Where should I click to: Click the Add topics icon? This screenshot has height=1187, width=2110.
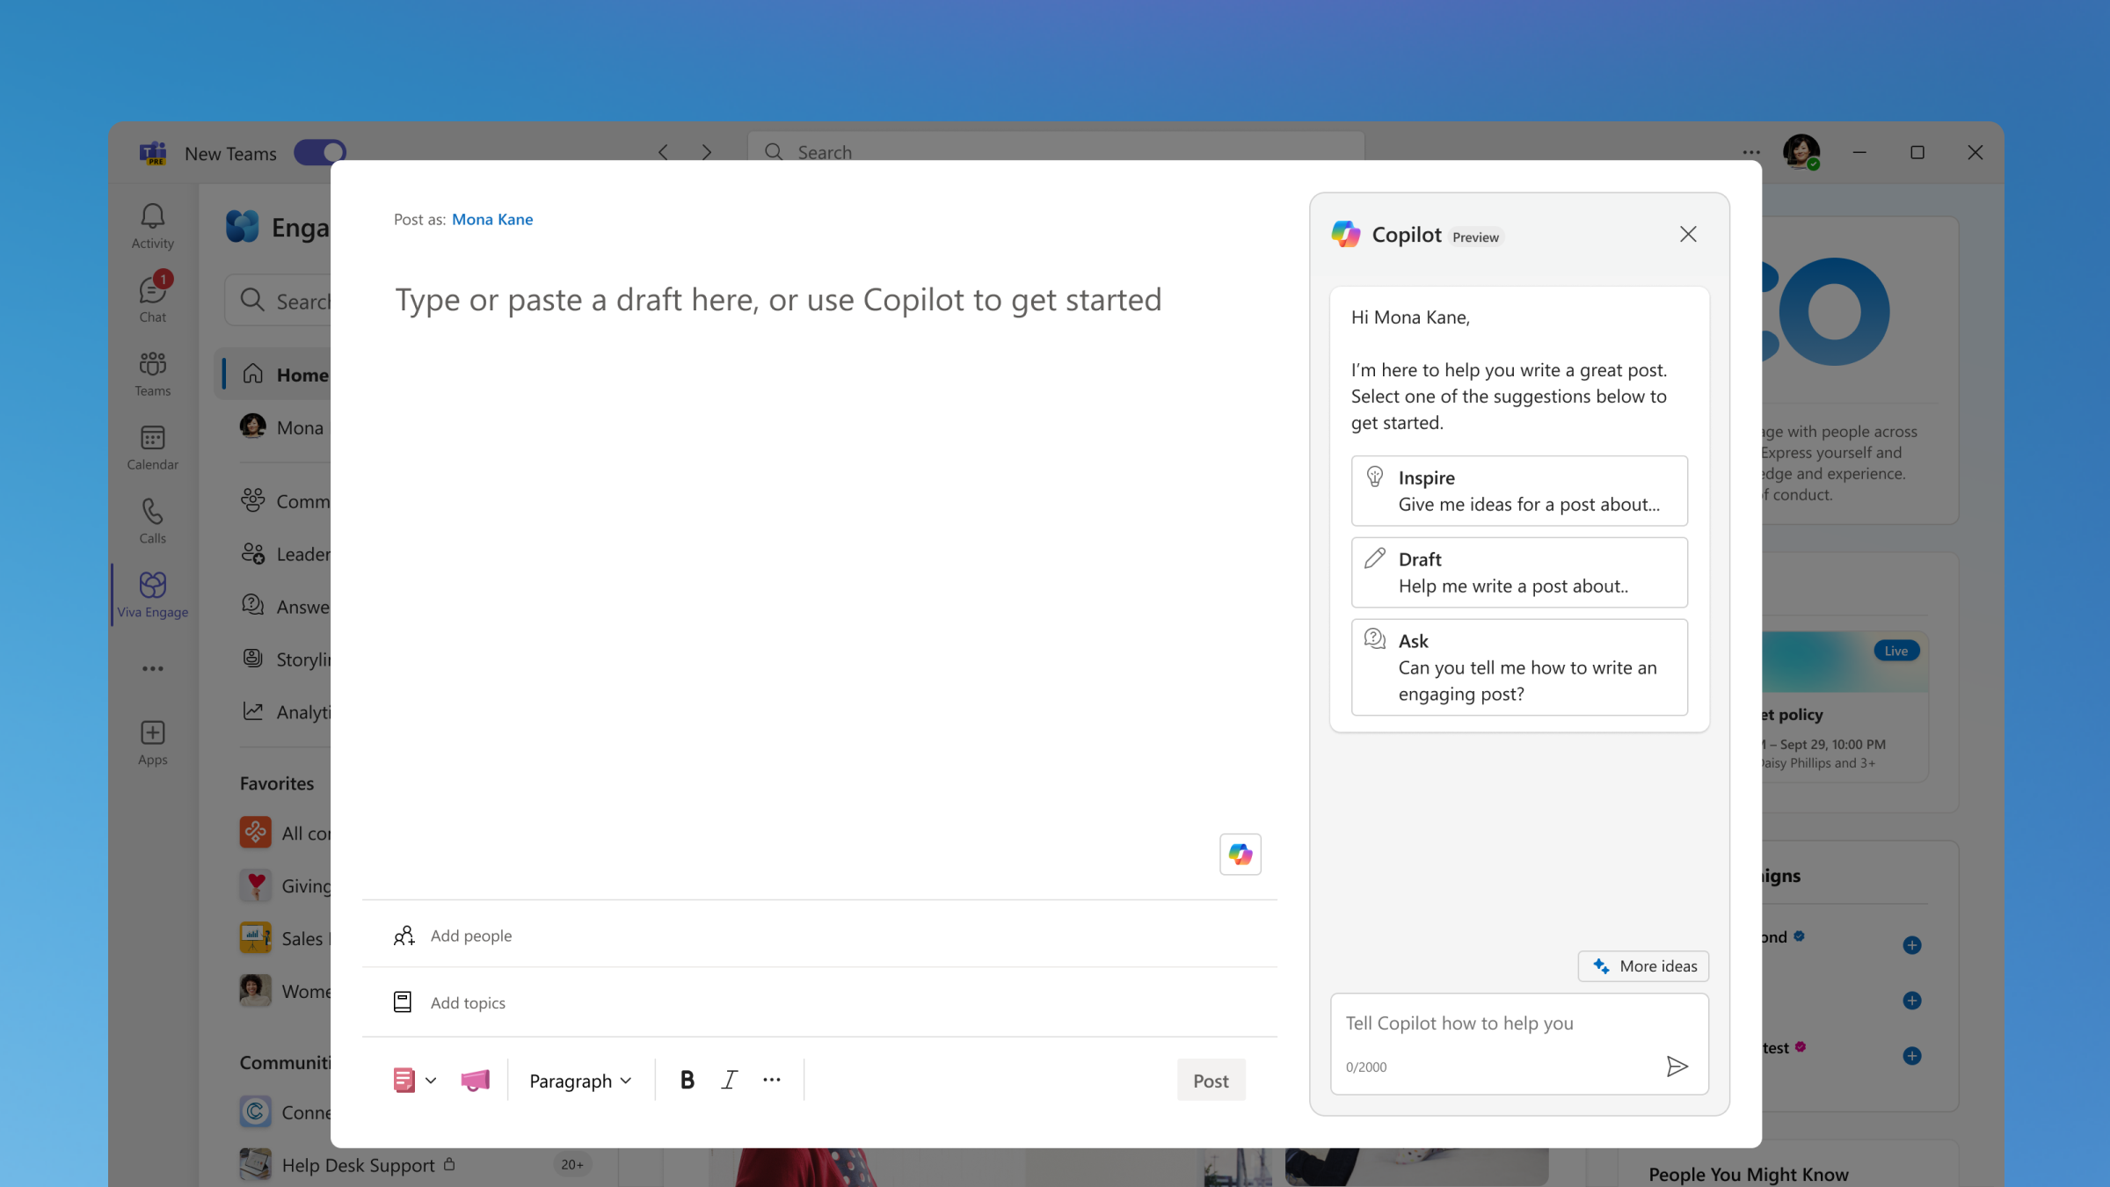coord(403,1003)
